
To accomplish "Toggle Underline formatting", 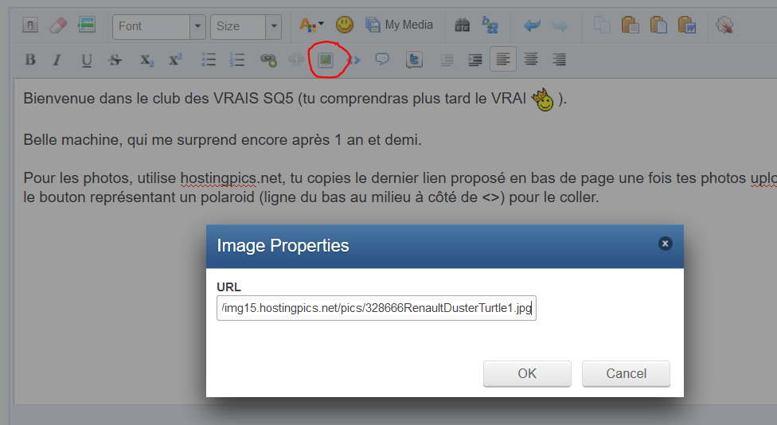I will point(87,60).
